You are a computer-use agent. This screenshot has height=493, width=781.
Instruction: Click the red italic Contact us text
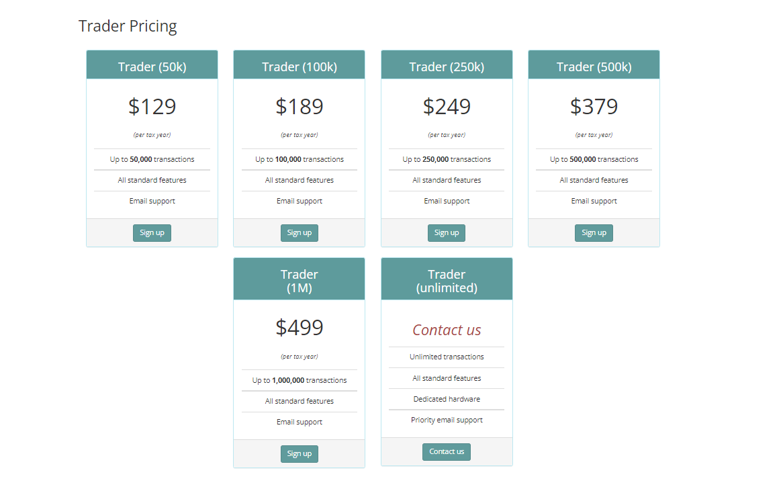pyautogui.click(x=447, y=330)
